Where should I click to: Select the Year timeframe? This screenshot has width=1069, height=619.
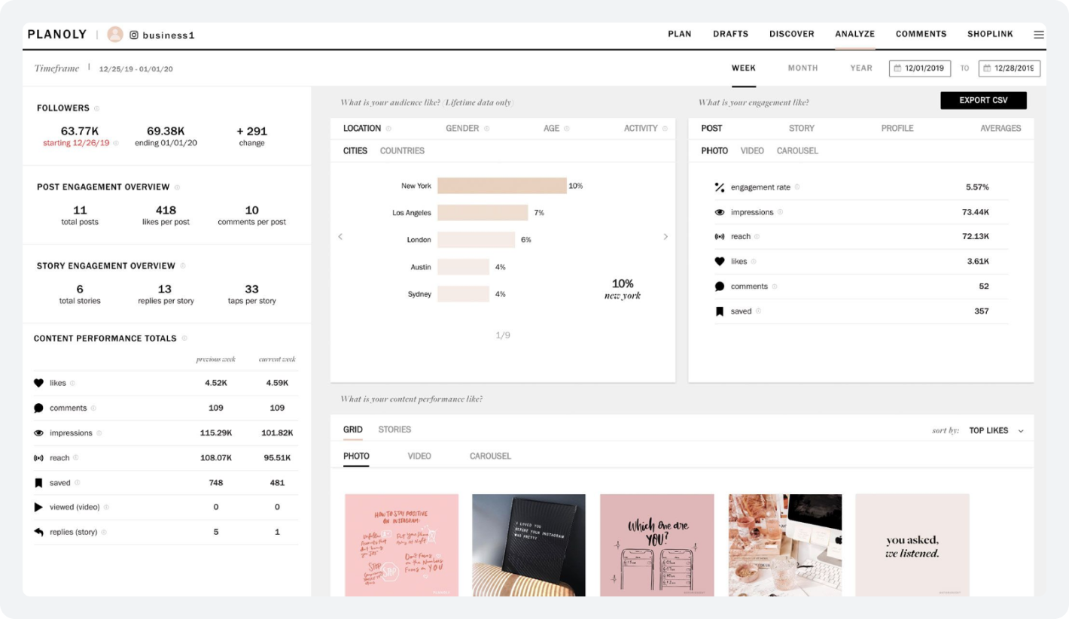click(x=861, y=68)
